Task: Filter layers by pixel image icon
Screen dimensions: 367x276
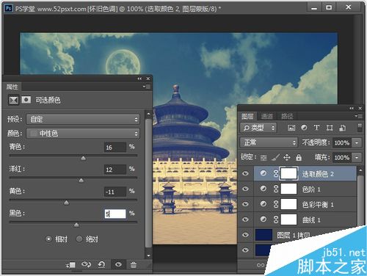Action: [x=291, y=128]
